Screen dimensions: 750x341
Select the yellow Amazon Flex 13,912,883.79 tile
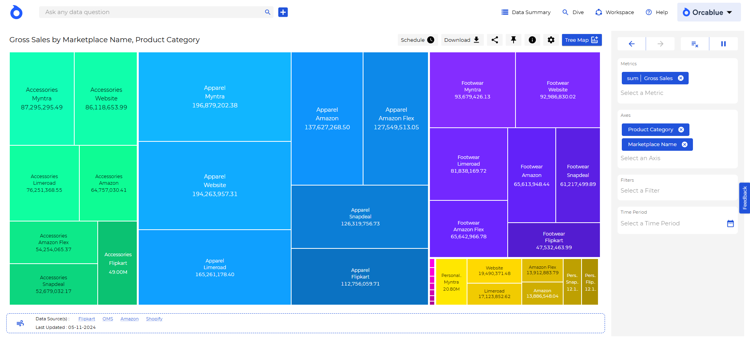coord(542,270)
